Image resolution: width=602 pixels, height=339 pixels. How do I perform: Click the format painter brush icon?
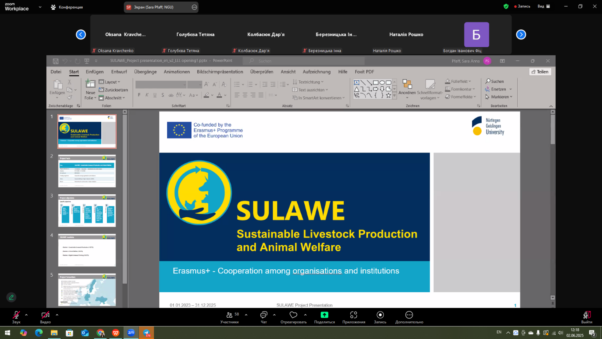(x=70, y=98)
